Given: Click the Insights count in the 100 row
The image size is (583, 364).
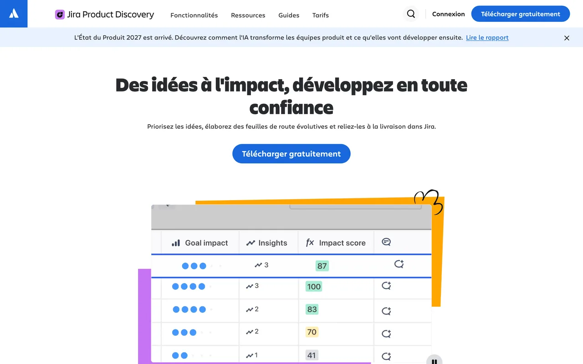Looking at the screenshot, I should point(252,286).
